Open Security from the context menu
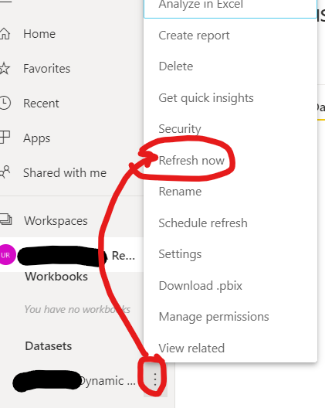The image size is (325, 408). (180, 129)
